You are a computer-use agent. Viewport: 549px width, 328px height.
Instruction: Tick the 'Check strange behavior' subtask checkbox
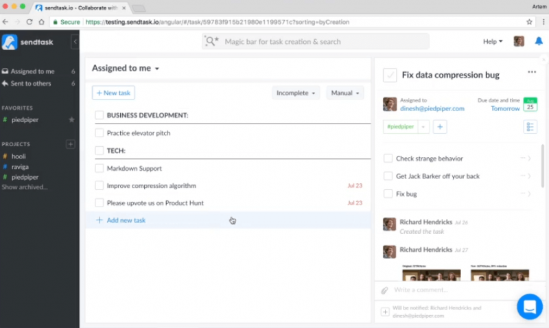pyautogui.click(x=388, y=159)
